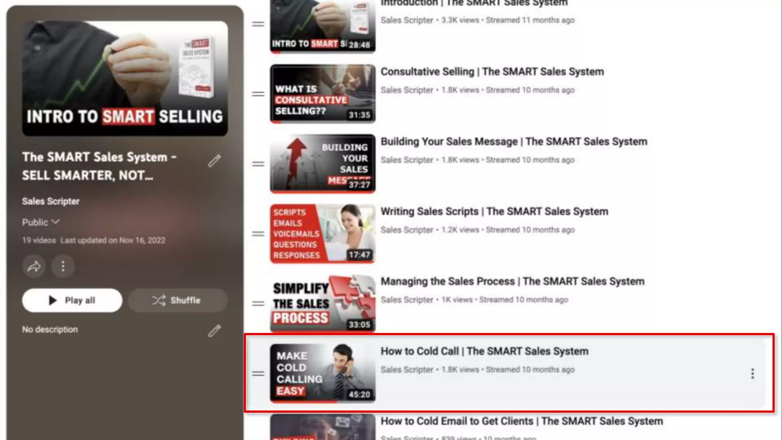The image size is (782, 440).
Task: Click the share arrow icon
Action: 34,266
